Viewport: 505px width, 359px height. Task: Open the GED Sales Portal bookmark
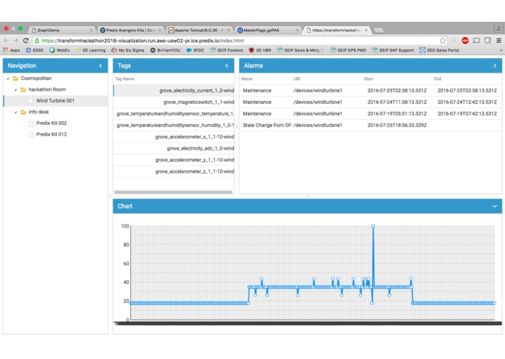(x=440, y=50)
